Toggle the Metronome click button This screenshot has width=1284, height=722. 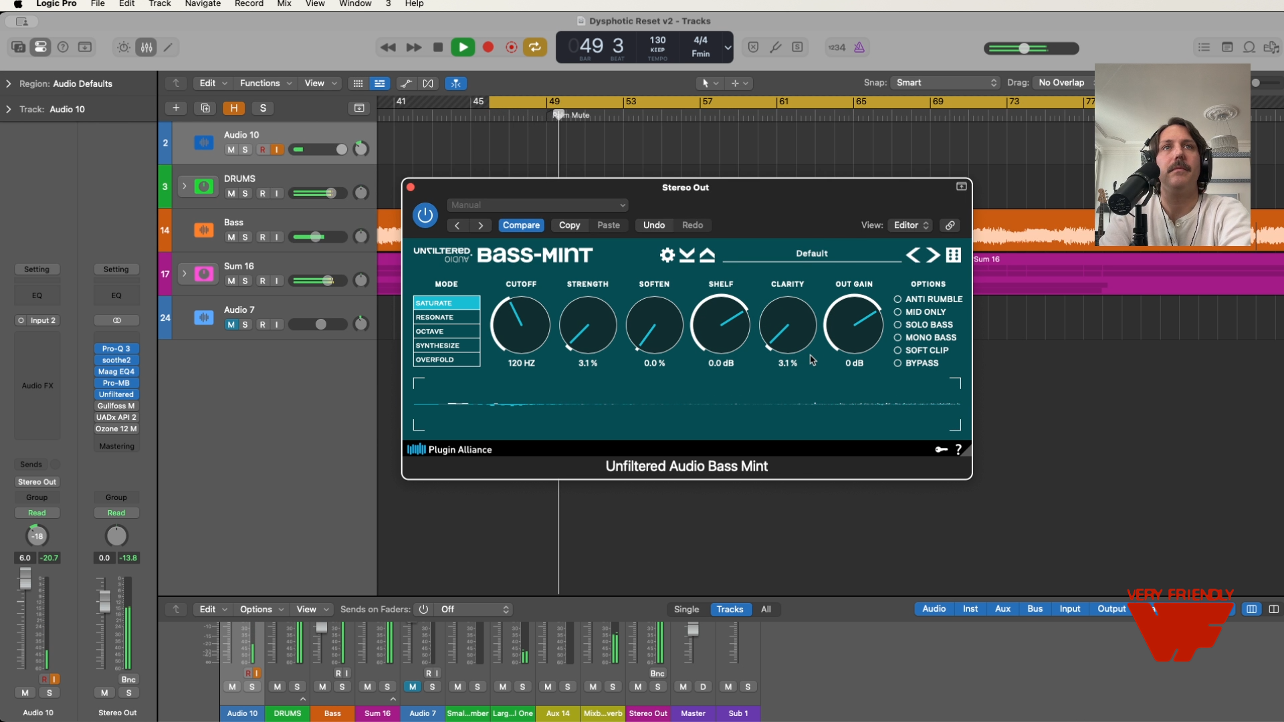pos(859,47)
